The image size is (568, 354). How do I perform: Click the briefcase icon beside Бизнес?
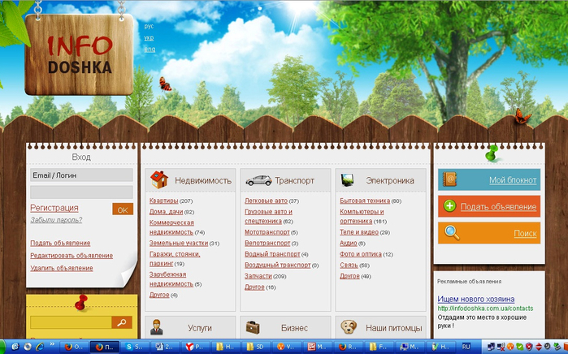(x=253, y=327)
